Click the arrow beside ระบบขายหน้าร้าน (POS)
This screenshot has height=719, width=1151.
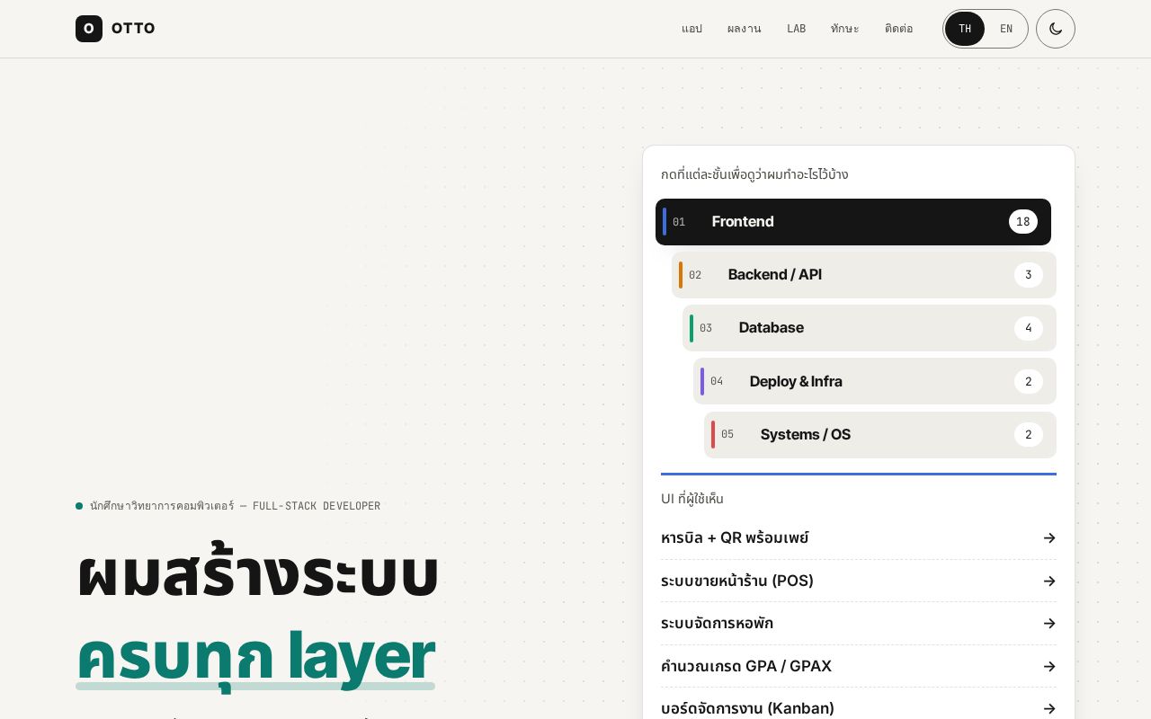pyautogui.click(x=1049, y=581)
